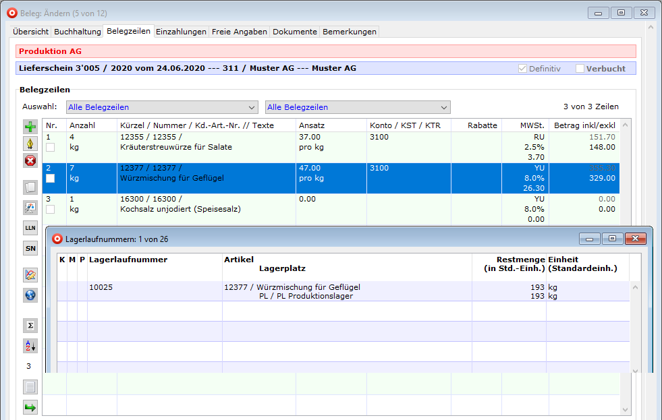Expand the first Alle Belegzeilen dropdown

pyautogui.click(x=252, y=107)
